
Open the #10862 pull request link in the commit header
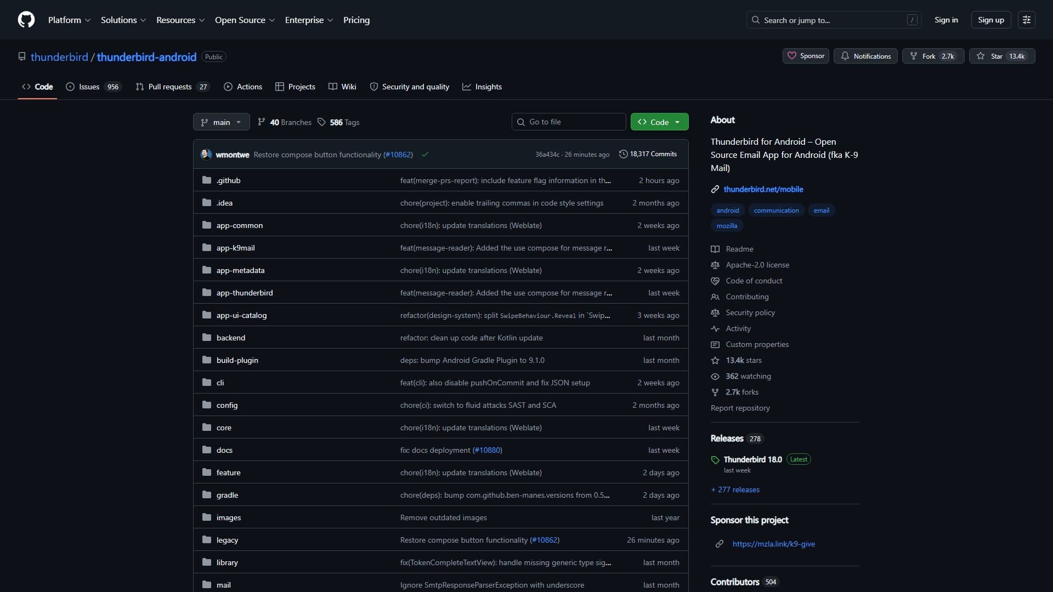pos(398,155)
